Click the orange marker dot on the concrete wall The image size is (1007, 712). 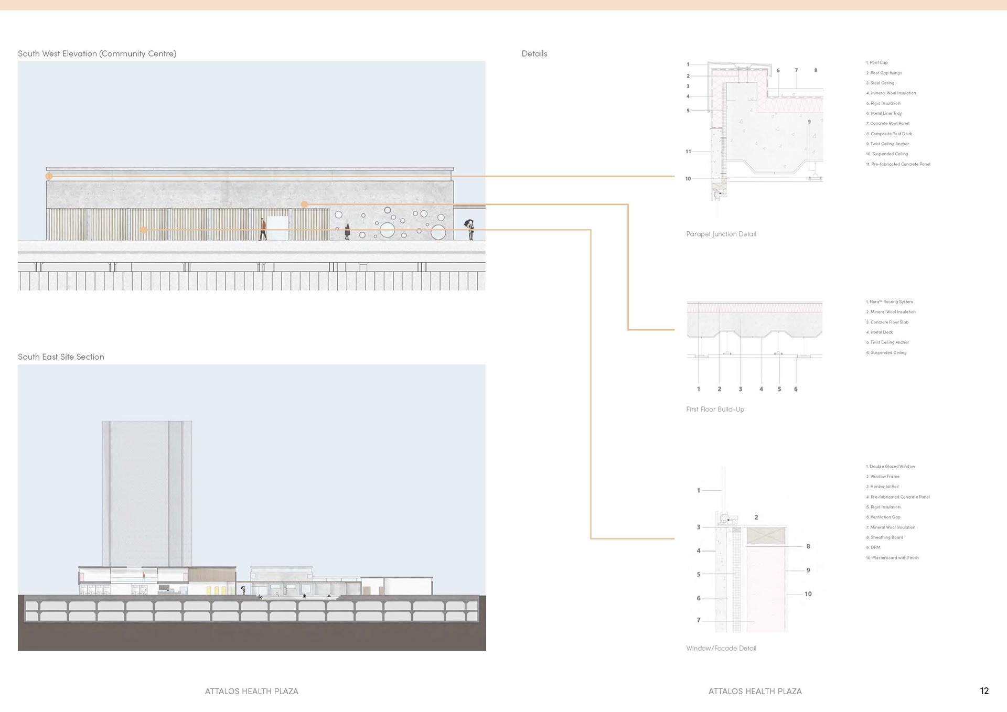coord(304,204)
